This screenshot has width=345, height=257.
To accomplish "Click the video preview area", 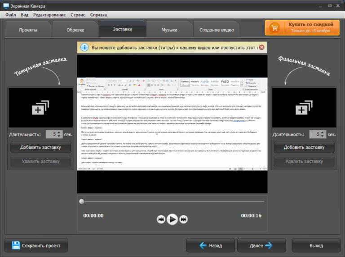I will [172, 124].
